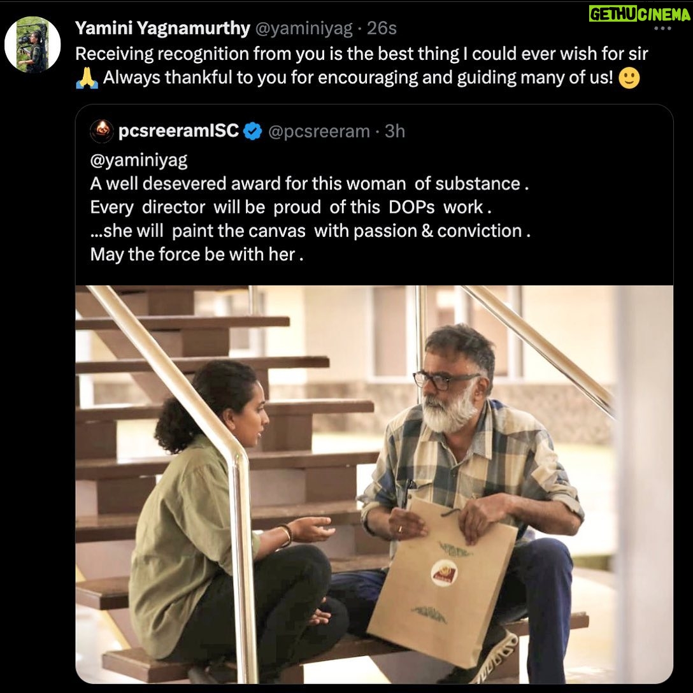Open the Yamini Yagnamurthy display name link
The width and height of the screenshot is (693, 693).
[x=162, y=28]
